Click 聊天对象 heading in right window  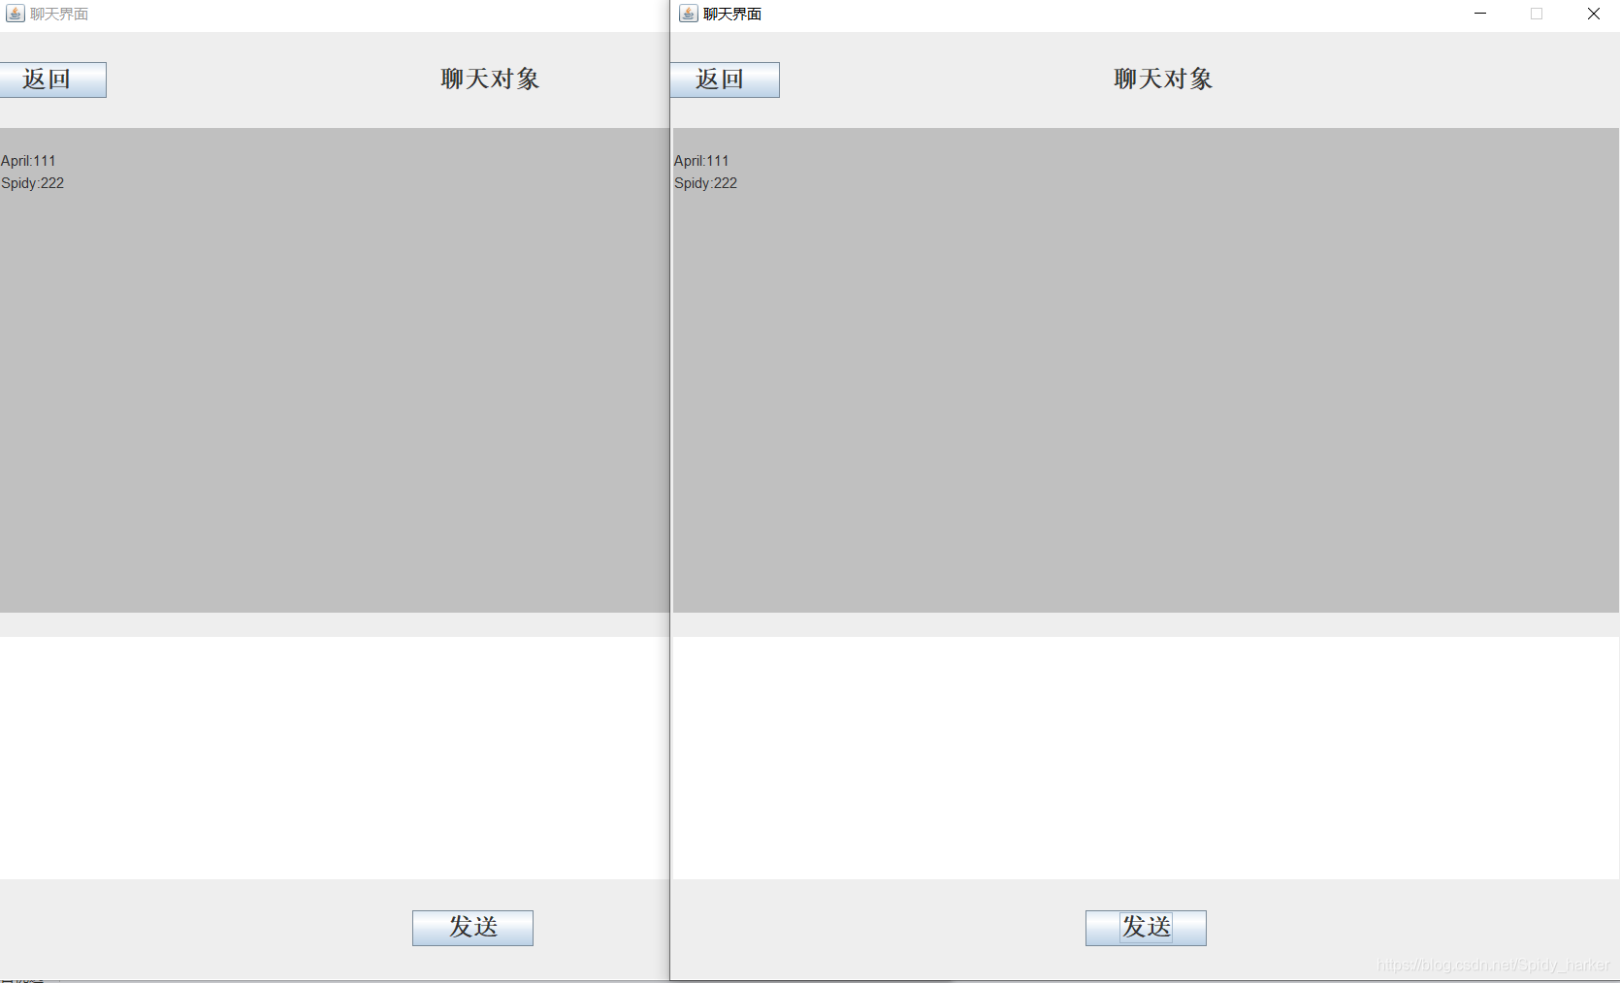coord(1163,79)
